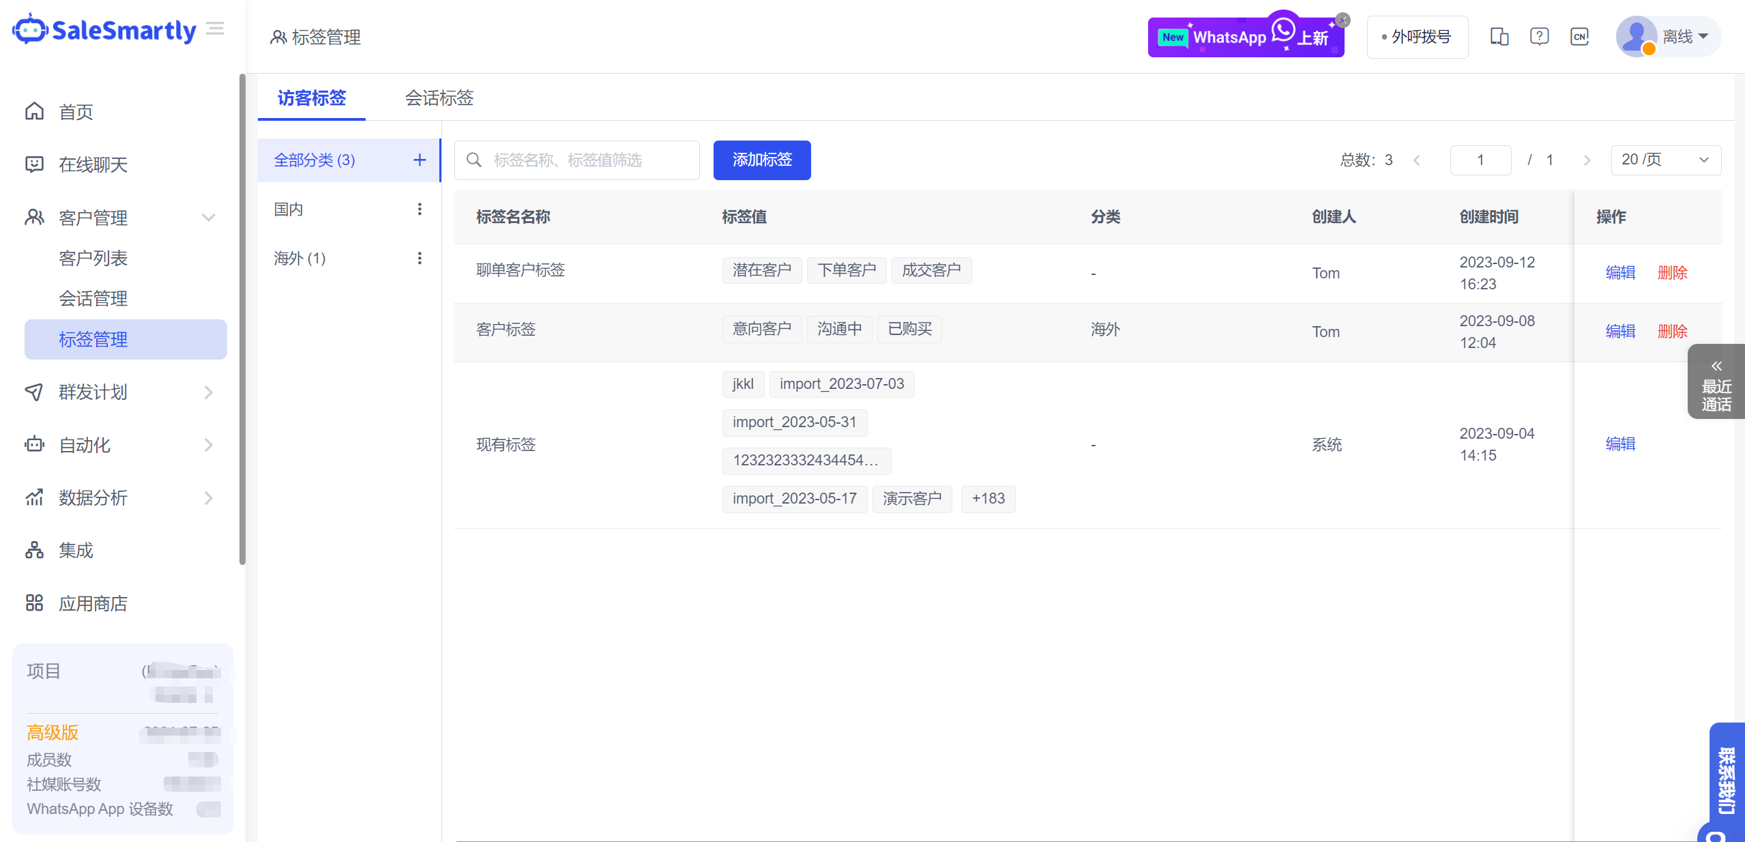Switch language with the CN icon
Screen dimensions: 1745x842
(x=1579, y=36)
